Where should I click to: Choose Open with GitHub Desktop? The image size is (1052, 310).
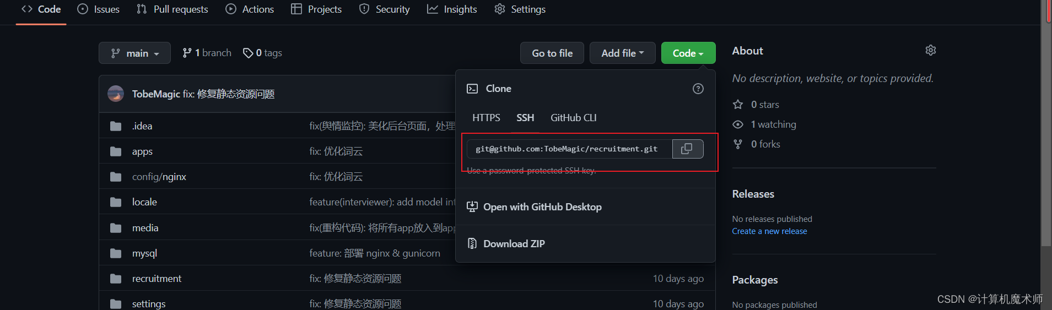[534, 207]
